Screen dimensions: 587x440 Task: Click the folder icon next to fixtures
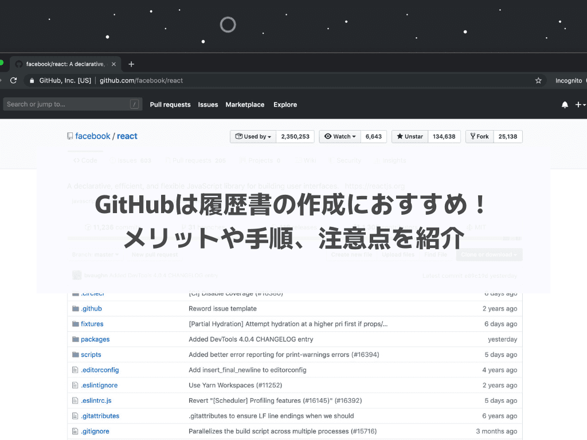coord(76,324)
